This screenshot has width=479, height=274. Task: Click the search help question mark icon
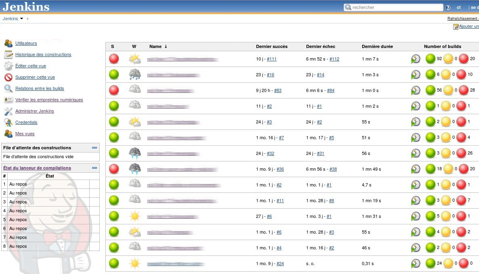[448, 8]
